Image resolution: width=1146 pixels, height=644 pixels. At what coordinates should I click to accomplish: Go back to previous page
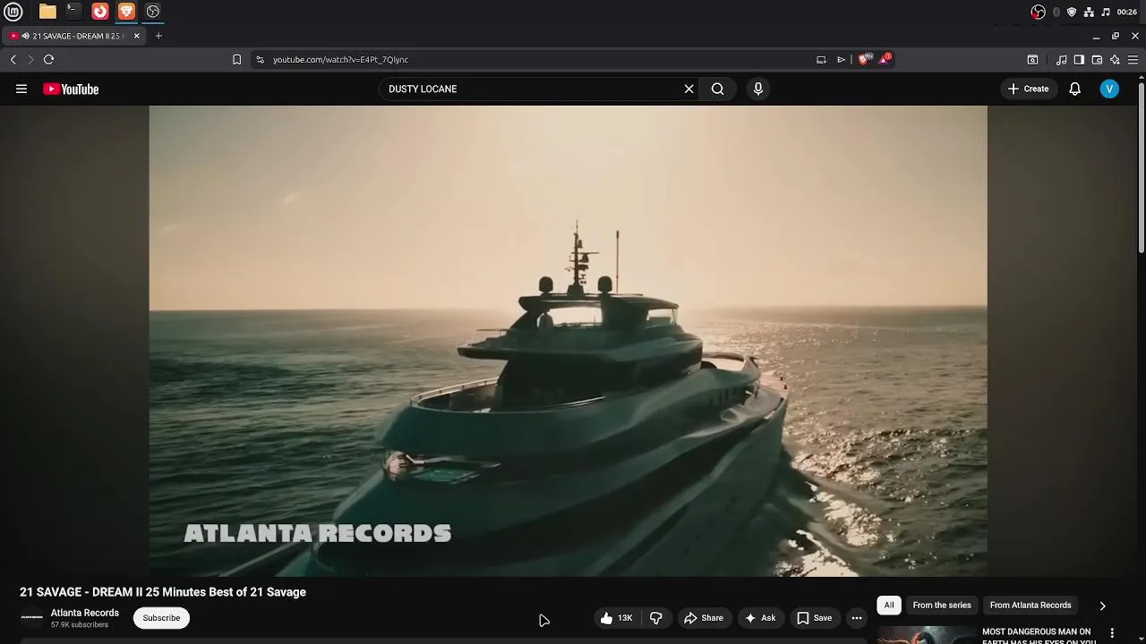pyautogui.click(x=13, y=60)
